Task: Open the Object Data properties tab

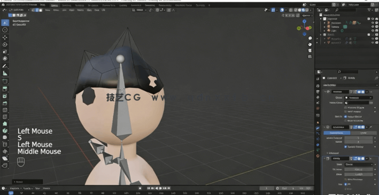Action: click(x=318, y=150)
